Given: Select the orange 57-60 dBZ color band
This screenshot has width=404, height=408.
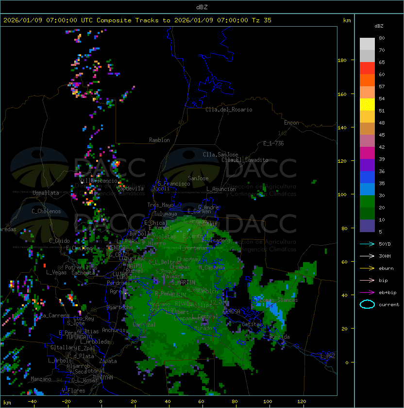Looking at the screenshot, I should (367, 80).
